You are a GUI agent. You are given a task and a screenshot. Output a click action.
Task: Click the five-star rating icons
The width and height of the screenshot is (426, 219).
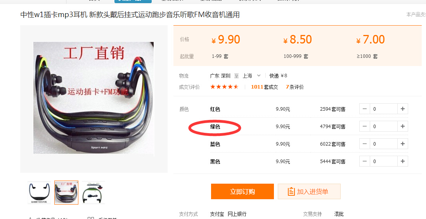coord(224,87)
